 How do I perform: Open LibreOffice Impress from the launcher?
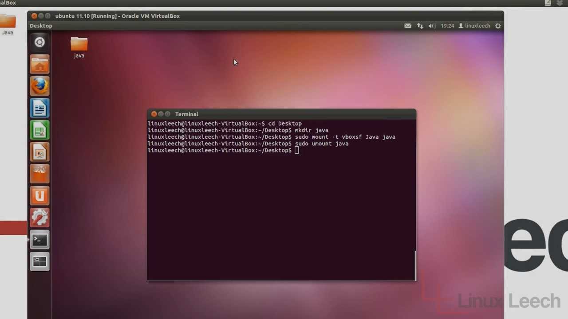pyautogui.click(x=39, y=152)
